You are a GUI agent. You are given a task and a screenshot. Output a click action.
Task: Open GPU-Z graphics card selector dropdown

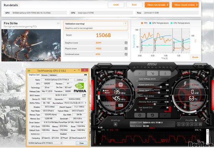click(45, 143)
